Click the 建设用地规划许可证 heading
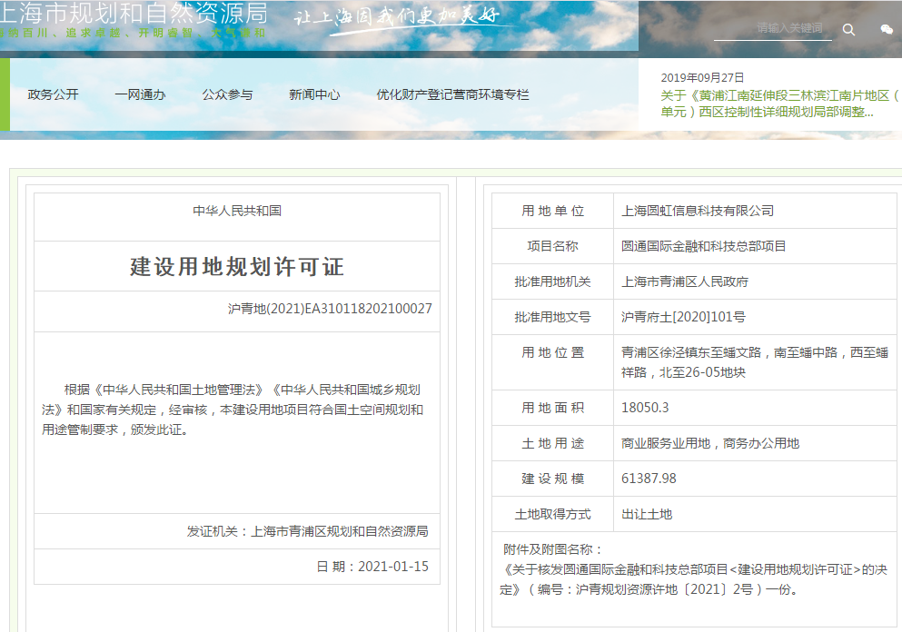This screenshot has height=632, width=902. 237,267
